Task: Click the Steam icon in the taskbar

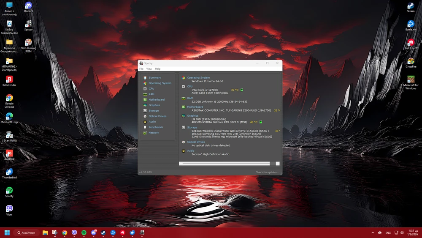Action: click(x=103, y=233)
